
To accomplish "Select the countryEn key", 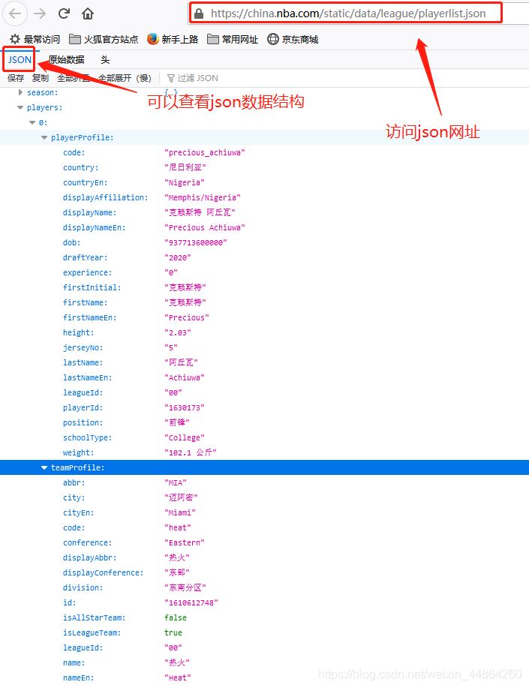I will click(x=86, y=182).
